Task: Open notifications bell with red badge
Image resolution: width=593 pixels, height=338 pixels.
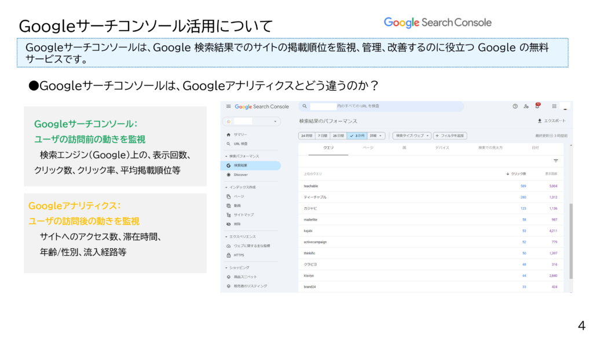Action: pyautogui.click(x=537, y=106)
